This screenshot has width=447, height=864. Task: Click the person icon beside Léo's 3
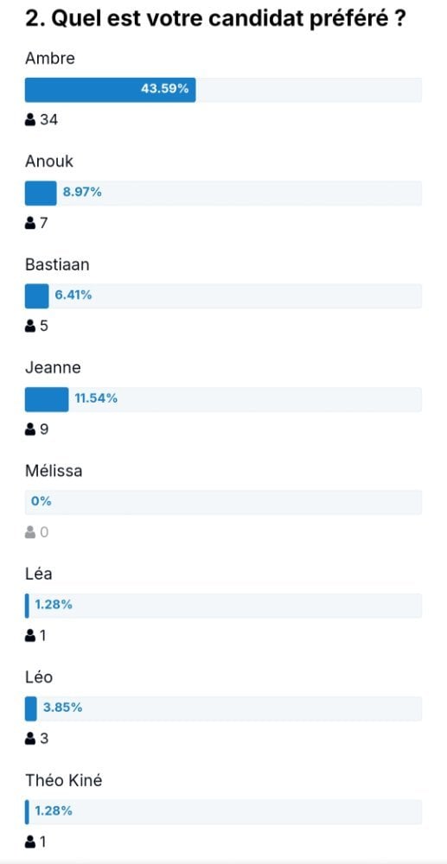click(x=30, y=739)
